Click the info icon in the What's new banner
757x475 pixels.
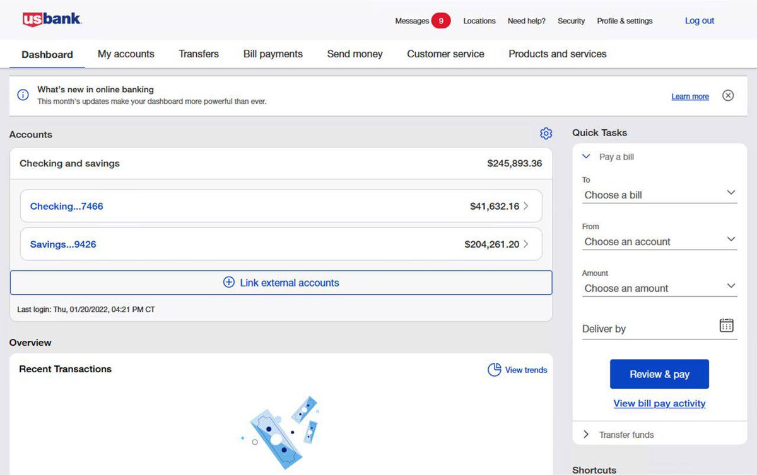23,95
